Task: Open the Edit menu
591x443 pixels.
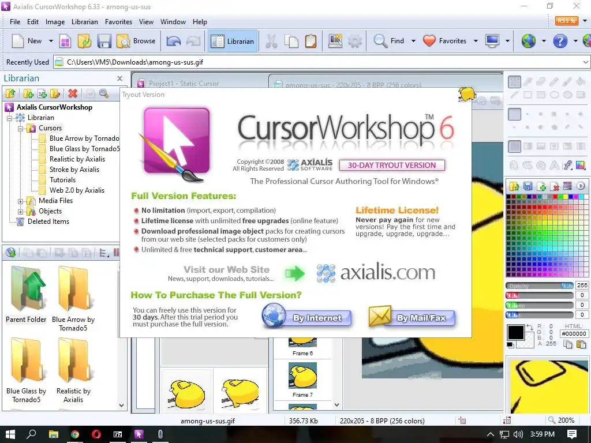Action: 33,22
